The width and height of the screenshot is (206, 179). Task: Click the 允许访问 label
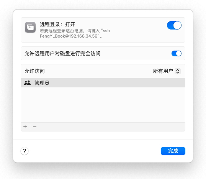click(35, 71)
